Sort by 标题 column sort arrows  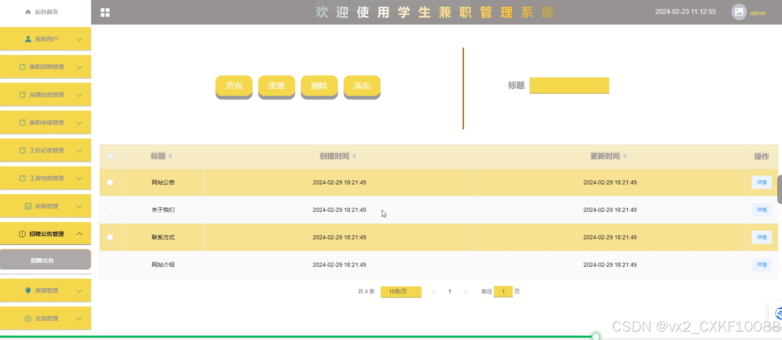171,156
